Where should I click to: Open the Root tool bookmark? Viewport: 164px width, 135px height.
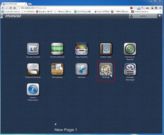[x=63, y=12]
